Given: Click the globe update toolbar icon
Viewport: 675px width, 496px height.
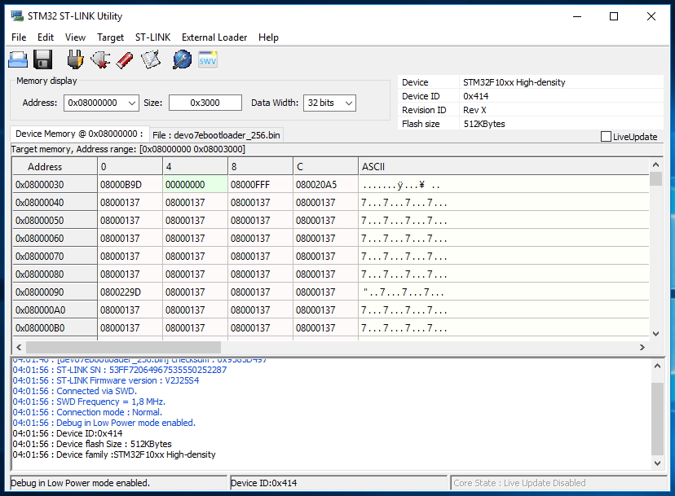Looking at the screenshot, I should (182, 59).
